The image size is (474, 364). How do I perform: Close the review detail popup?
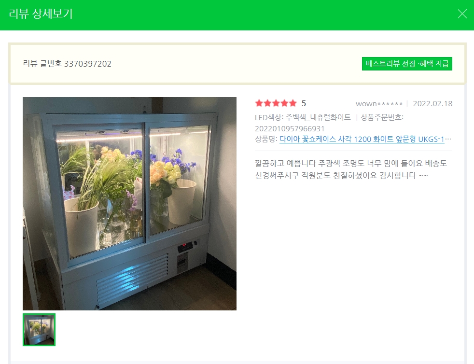click(462, 14)
